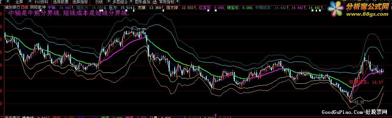Open F10资料 stock info

41,2
